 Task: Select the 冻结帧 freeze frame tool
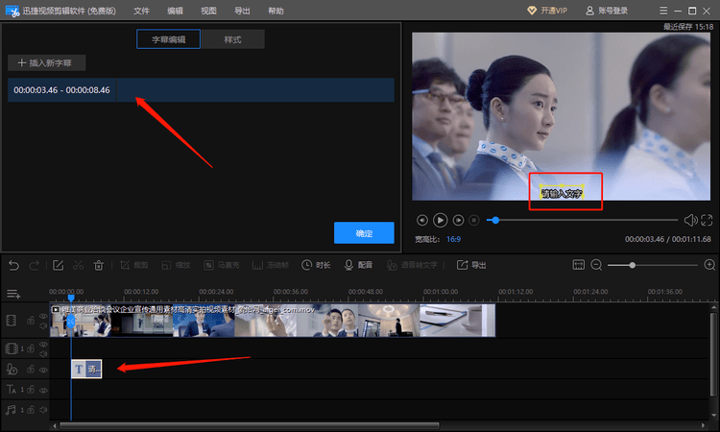coord(271,265)
